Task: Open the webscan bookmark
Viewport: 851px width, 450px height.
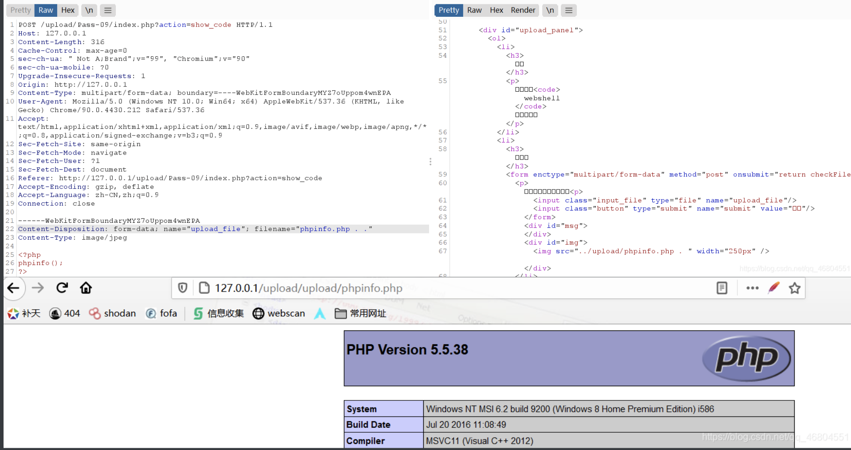Action: tap(279, 314)
